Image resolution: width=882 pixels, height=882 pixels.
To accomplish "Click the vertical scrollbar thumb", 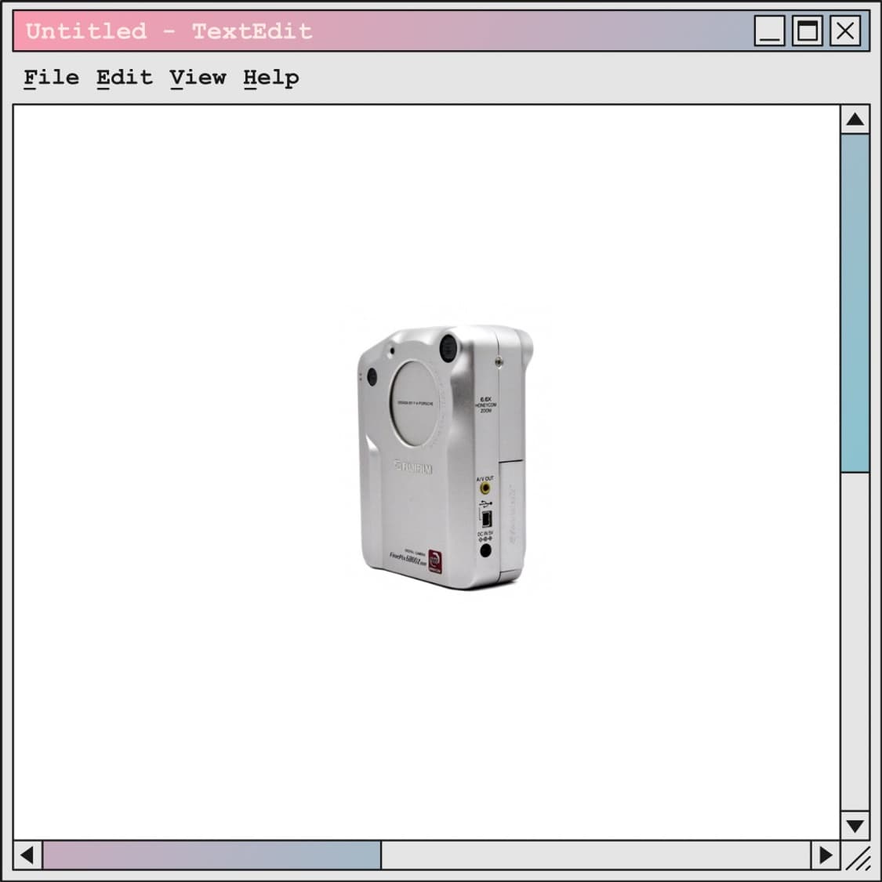I will click(855, 303).
